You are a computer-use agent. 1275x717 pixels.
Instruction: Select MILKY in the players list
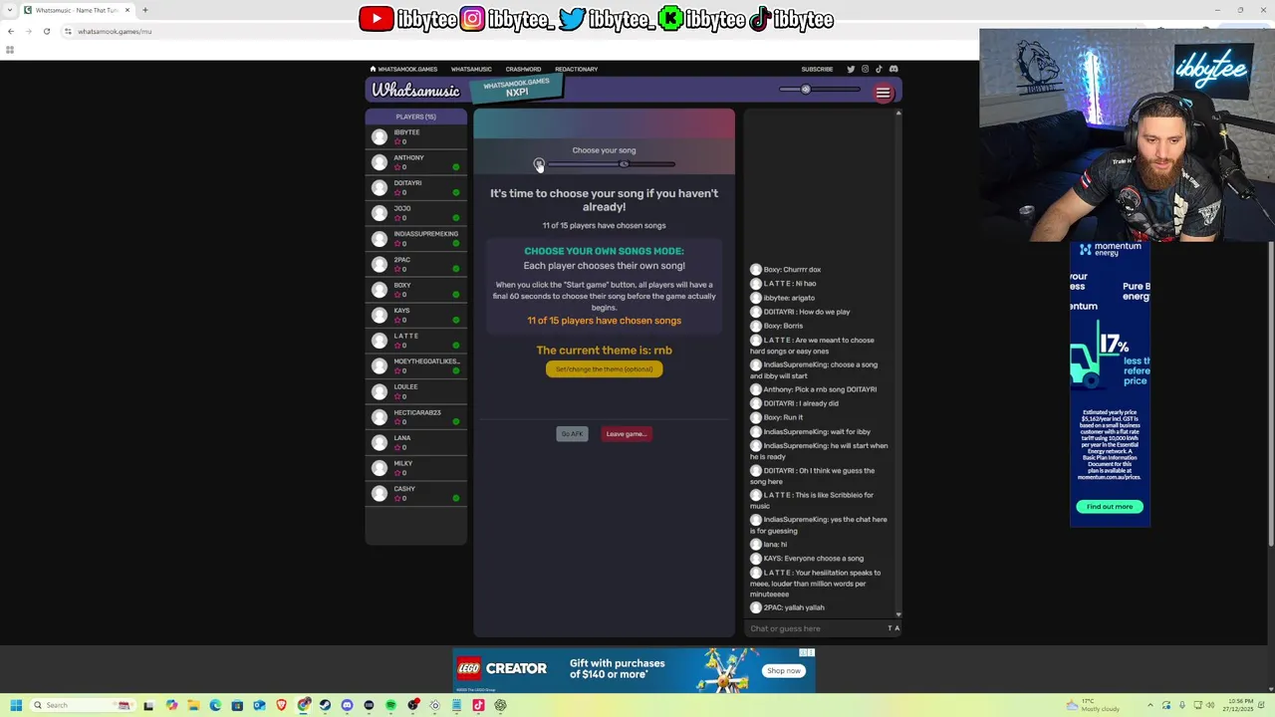coord(416,468)
